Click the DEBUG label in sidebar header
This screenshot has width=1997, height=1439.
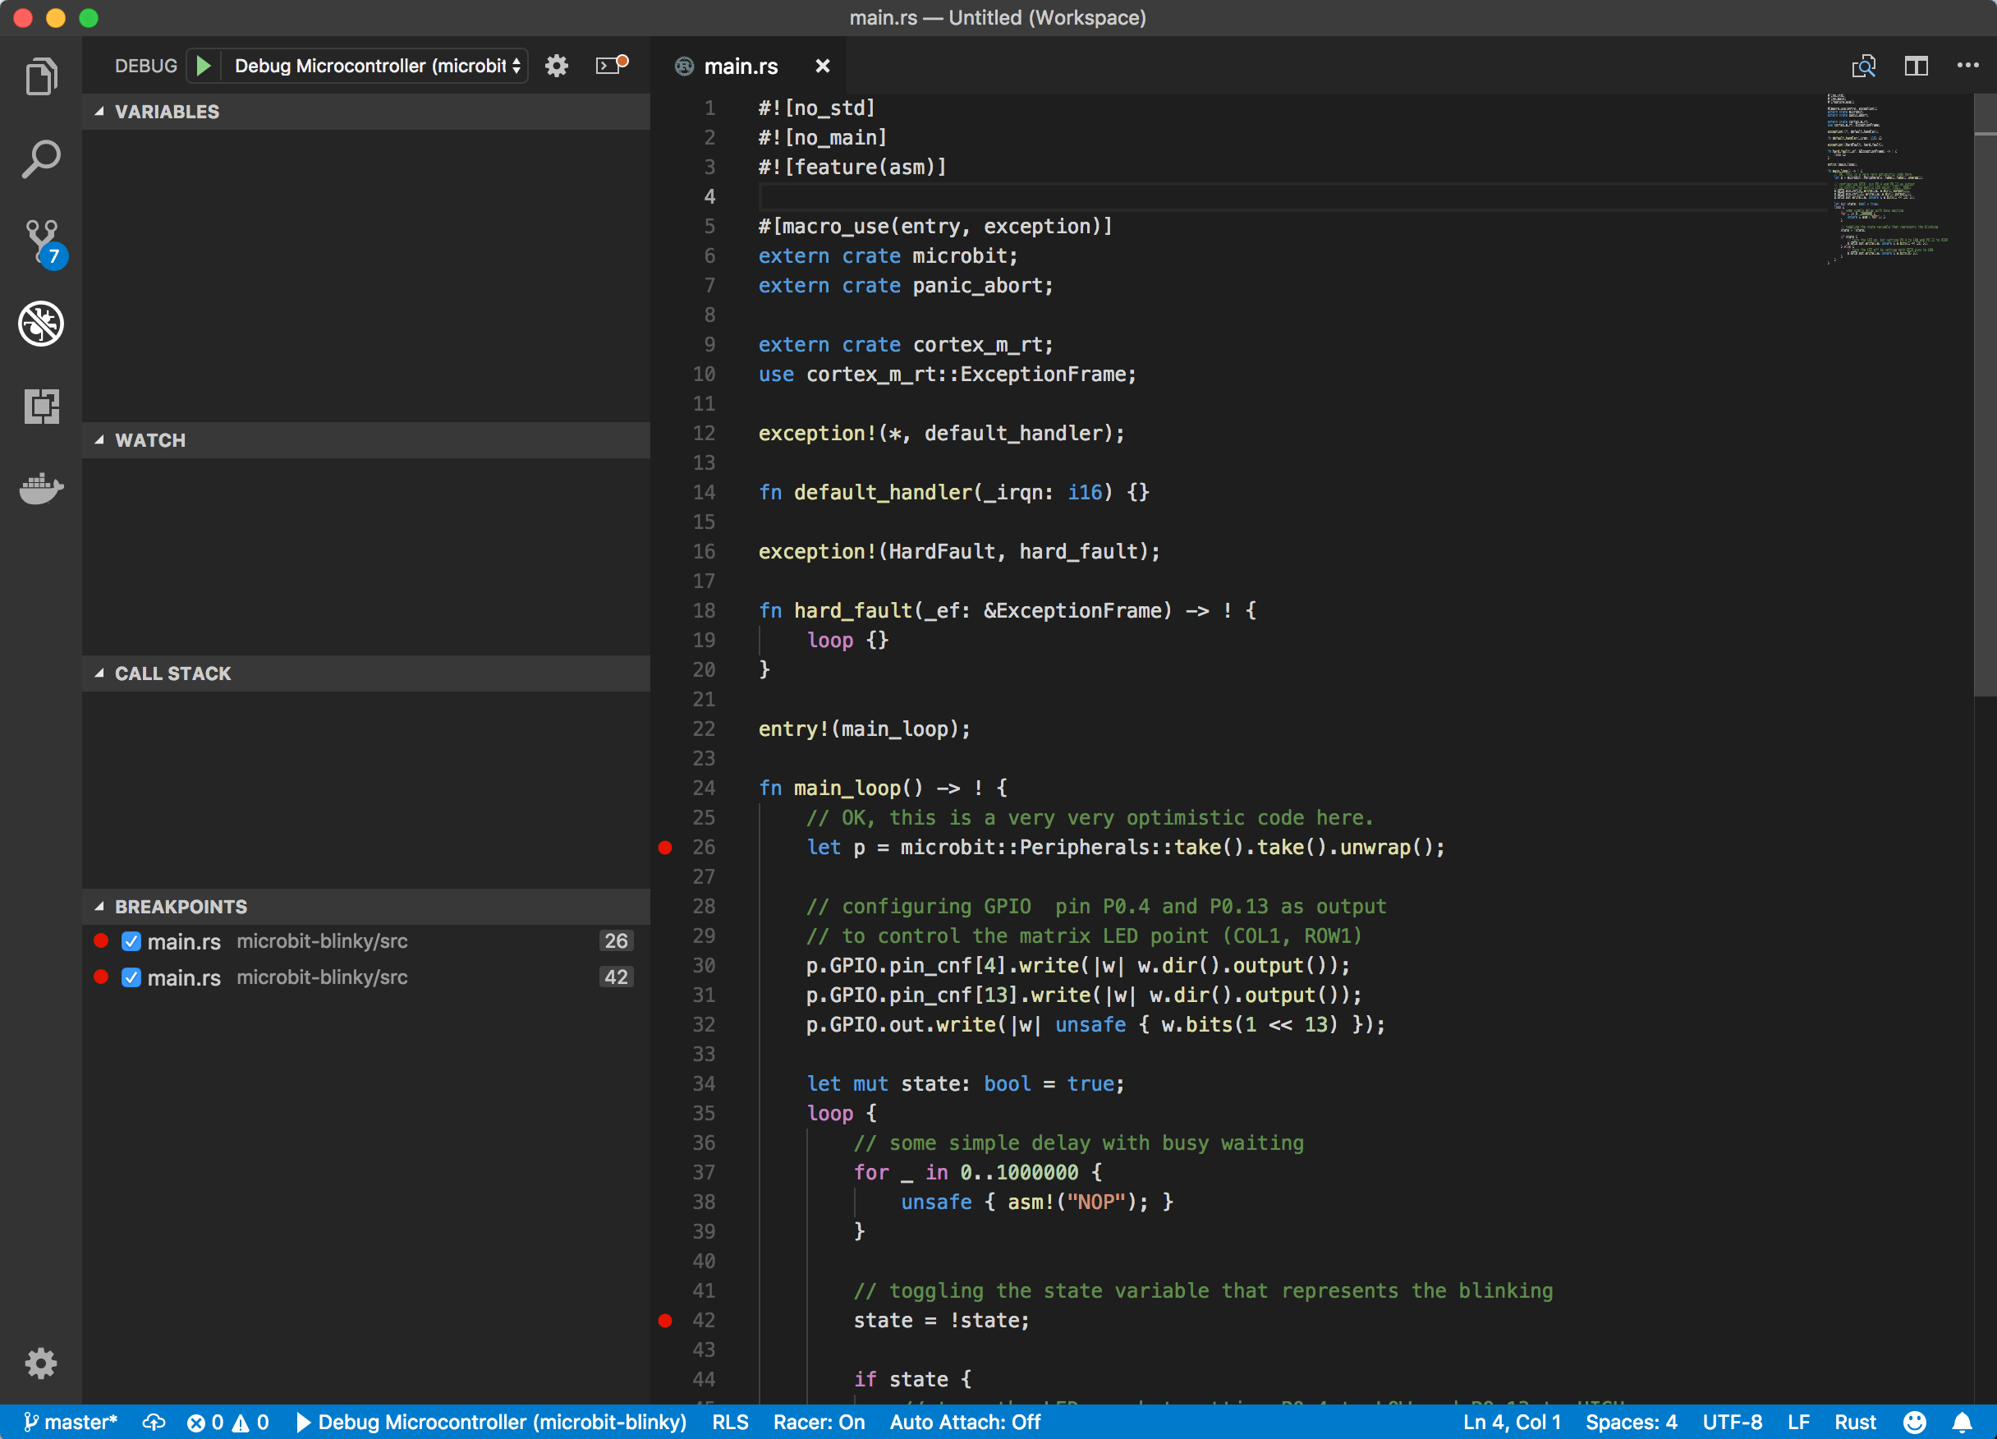click(146, 66)
